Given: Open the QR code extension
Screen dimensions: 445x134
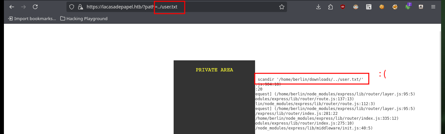Looking at the screenshot, I should point(369,7).
